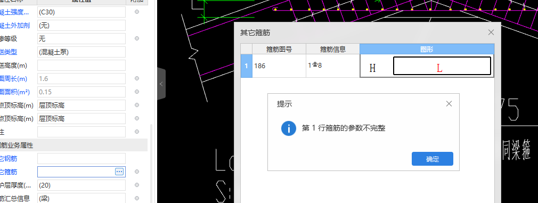Viewport: 538px width, 203px height.
Task: Click the cover thickness (20) field
Action: (x=81, y=185)
